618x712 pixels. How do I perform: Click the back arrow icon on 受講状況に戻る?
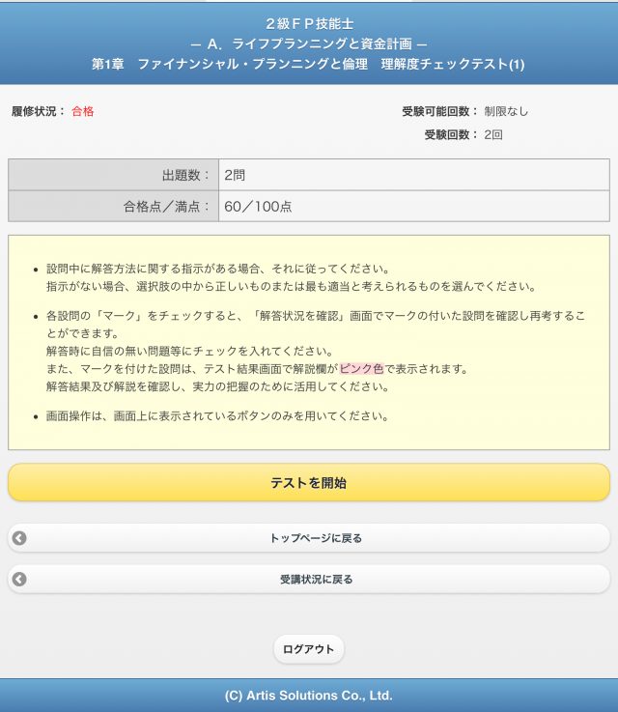pyautogui.click(x=20, y=580)
